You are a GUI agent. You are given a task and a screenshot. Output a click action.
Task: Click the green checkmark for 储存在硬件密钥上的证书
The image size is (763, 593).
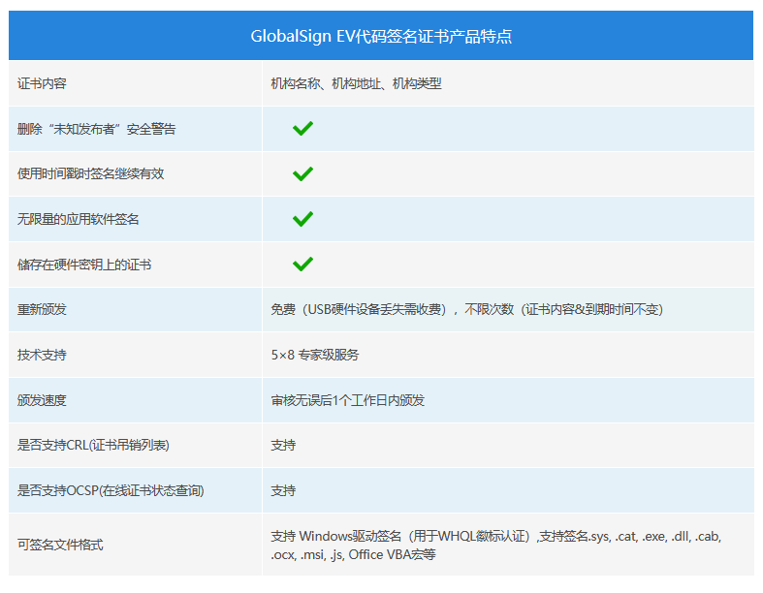coord(302,265)
